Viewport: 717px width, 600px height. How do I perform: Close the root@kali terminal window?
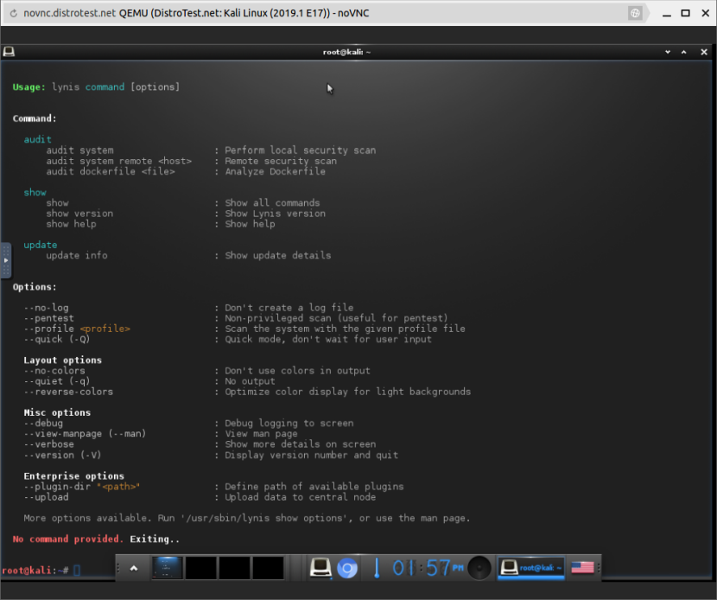[705, 52]
